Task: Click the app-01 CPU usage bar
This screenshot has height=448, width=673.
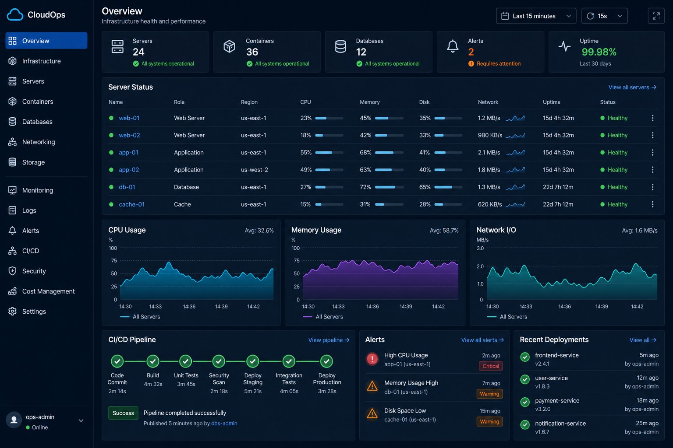Action: point(329,153)
